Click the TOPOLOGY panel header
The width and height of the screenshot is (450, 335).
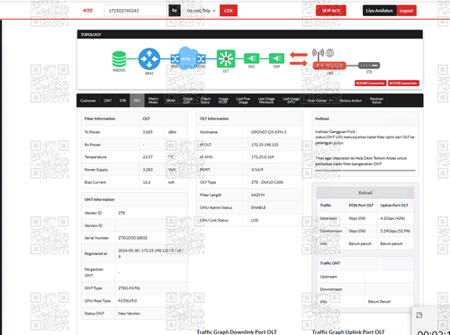pyautogui.click(x=250, y=34)
